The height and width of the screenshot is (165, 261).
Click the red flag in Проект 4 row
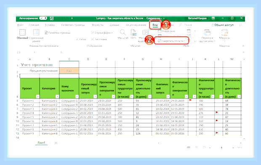[216, 112]
